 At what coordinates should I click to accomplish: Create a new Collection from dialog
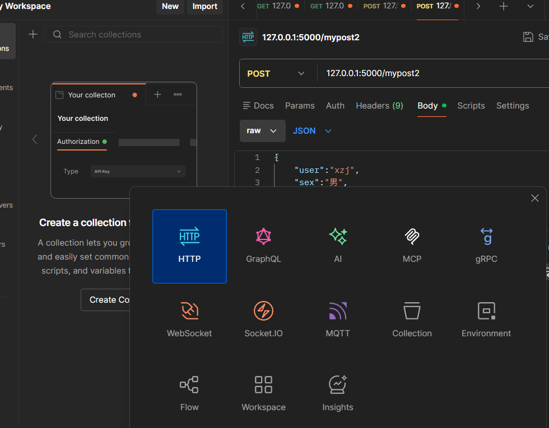[x=412, y=320]
